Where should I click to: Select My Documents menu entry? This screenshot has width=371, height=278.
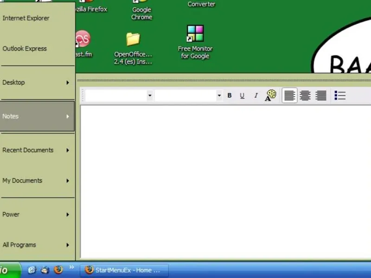pos(38,181)
